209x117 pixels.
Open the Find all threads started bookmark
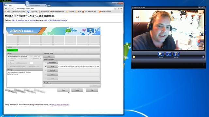(90, 12)
